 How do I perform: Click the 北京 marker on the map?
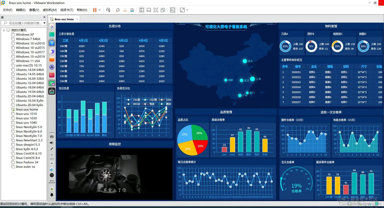(245, 61)
